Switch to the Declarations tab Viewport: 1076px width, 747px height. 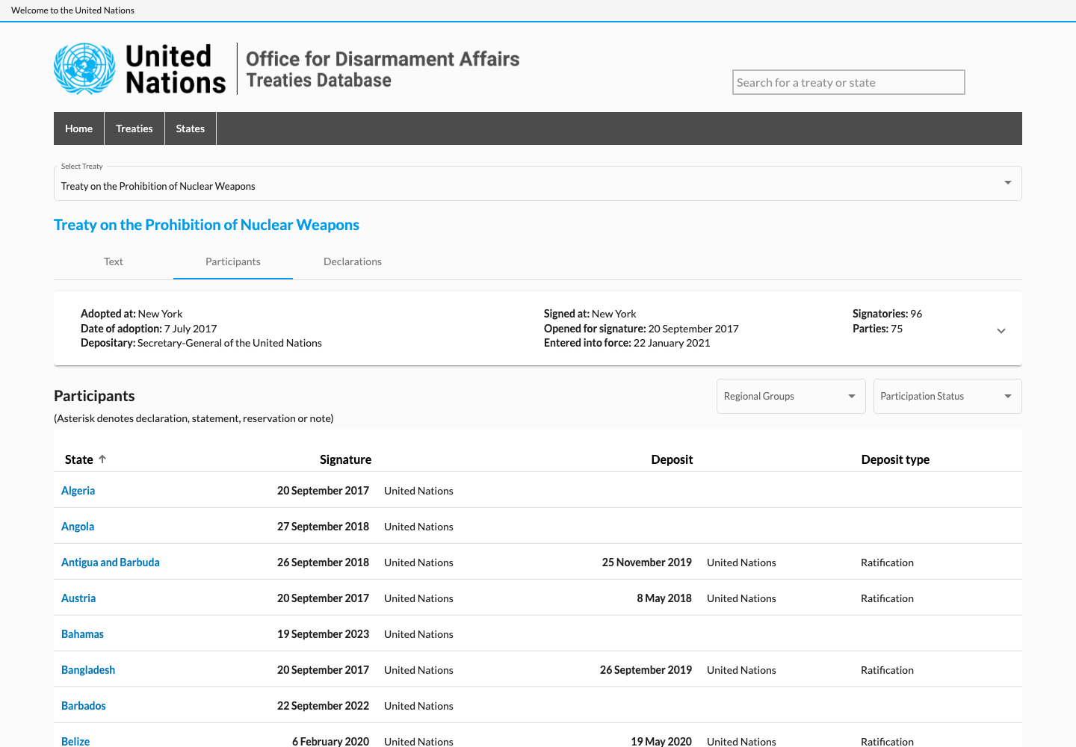353,261
